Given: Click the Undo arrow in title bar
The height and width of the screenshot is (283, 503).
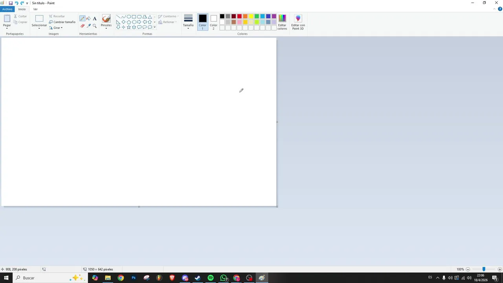Looking at the screenshot, I should (x=17, y=3).
